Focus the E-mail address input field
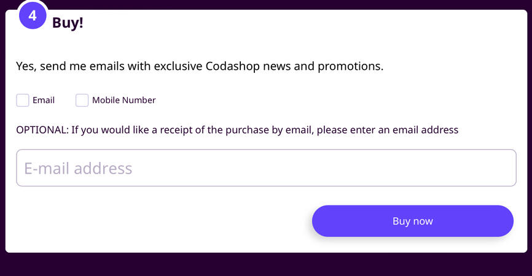Image resolution: width=532 pixels, height=276 pixels. [266, 168]
